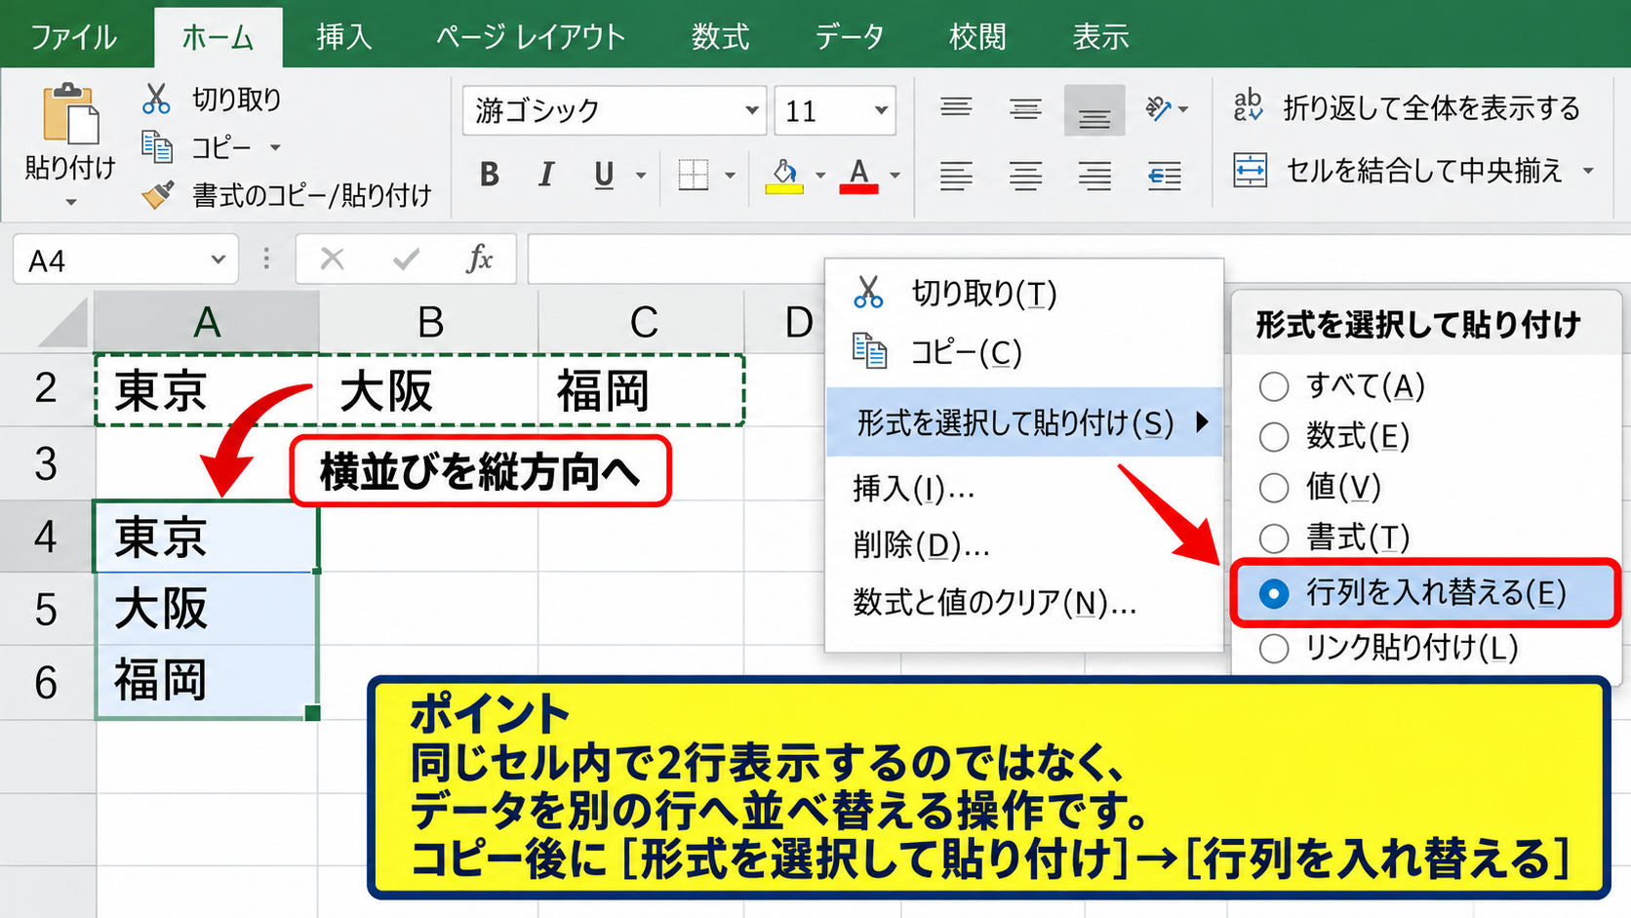
Task: Click cell containing 大阪 in row 2
Action: pos(428,390)
